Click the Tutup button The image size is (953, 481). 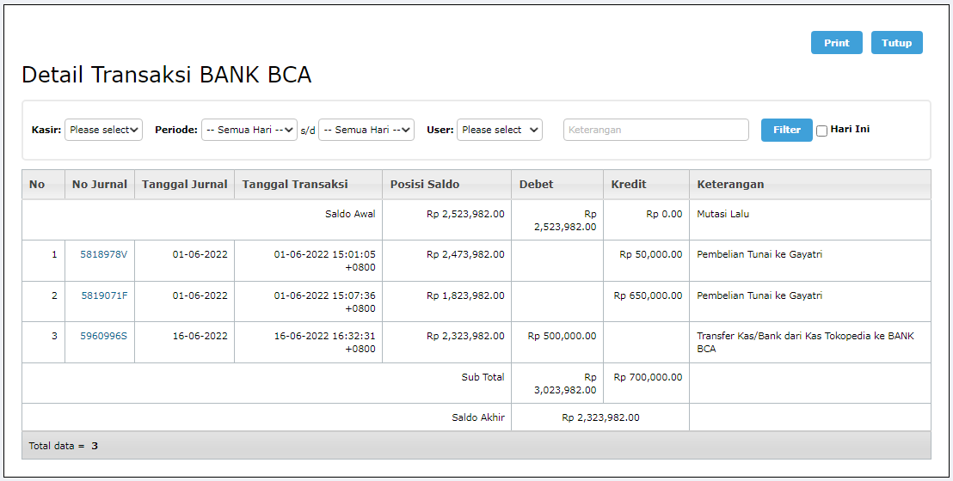[896, 42]
